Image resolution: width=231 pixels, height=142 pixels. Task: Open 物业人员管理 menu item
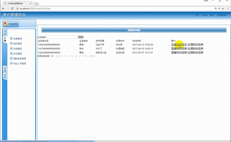(x=20, y=64)
